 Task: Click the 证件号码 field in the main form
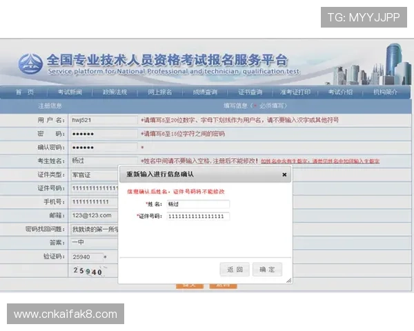pos(95,188)
